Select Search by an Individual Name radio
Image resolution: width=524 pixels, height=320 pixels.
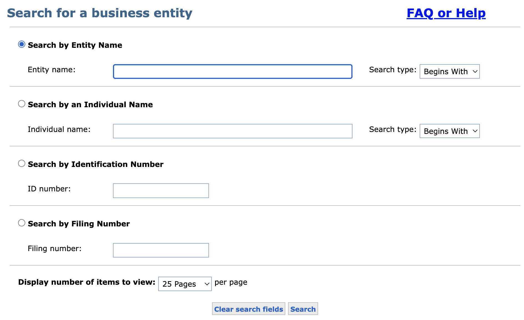(x=22, y=104)
